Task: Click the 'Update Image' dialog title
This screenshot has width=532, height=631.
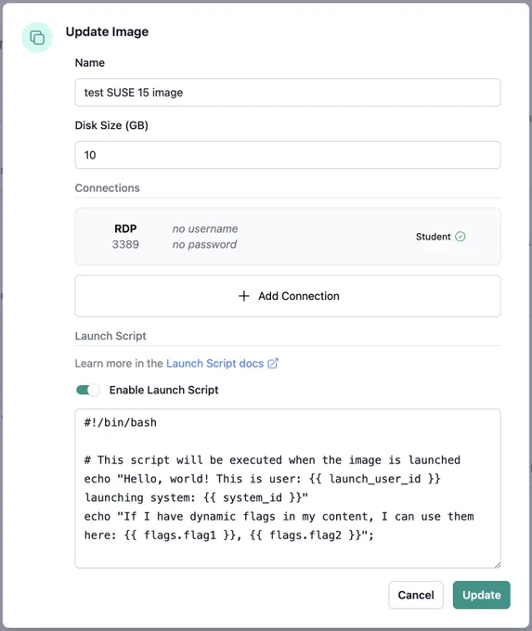Action: coord(107,32)
